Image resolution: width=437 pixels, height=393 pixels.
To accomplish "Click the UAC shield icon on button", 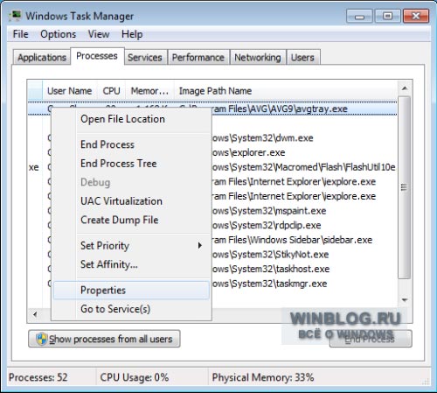I will click(x=41, y=339).
